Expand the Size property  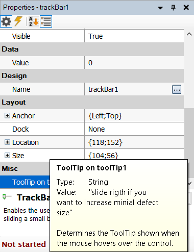coord(7,155)
